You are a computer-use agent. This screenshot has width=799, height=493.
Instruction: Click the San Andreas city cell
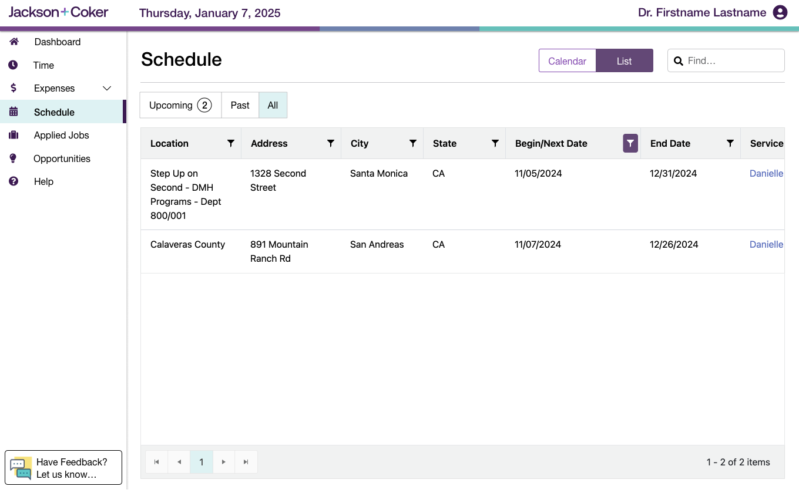[382, 251]
